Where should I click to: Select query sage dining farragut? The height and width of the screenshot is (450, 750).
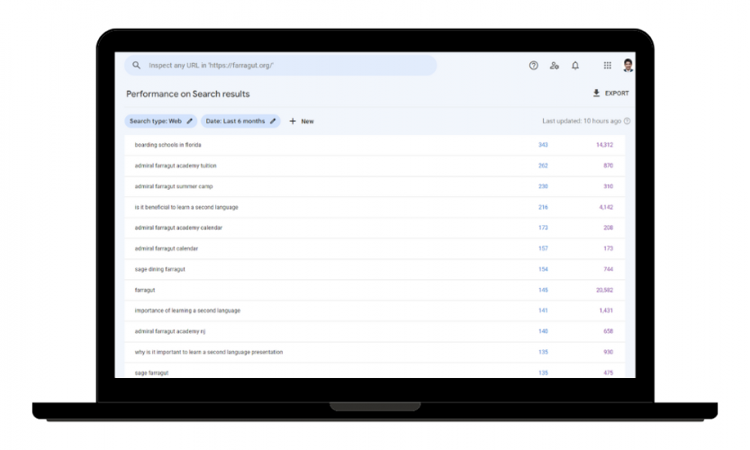159,269
